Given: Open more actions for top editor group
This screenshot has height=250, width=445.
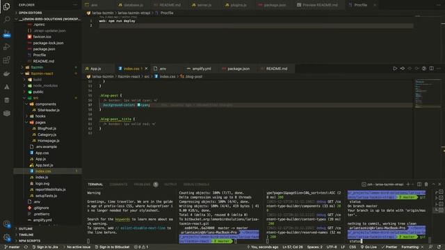Looking at the screenshot, I should (439, 5).
